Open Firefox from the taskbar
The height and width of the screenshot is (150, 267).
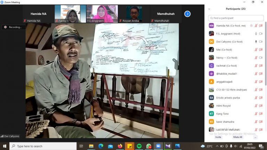(x=120, y=146)
